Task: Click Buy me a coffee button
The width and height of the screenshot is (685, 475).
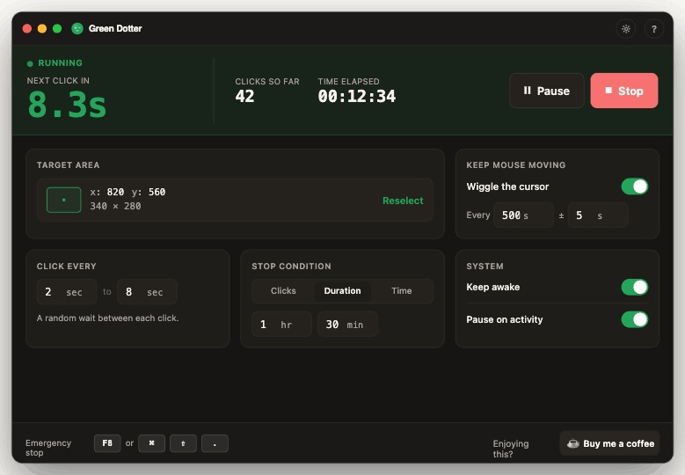Action: 609,443
